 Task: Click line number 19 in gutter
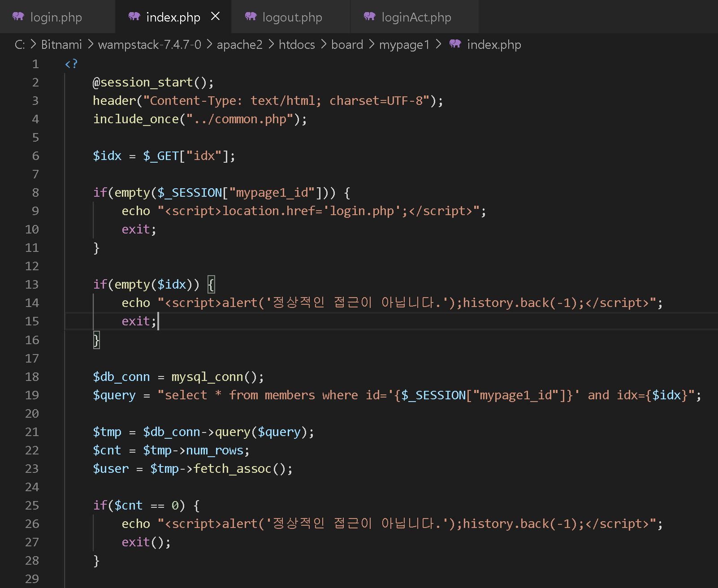pyautogui.click(x=32, y=395)
